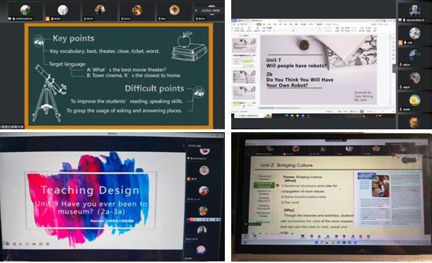Click the last round icon in slideshow controls
Image resolution: width=432 pixels, height=263 pixels.
point(47,244)
